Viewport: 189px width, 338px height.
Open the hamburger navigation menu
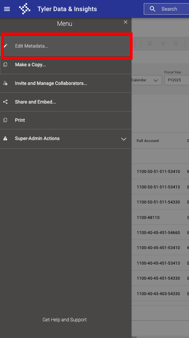pos(7,9)
